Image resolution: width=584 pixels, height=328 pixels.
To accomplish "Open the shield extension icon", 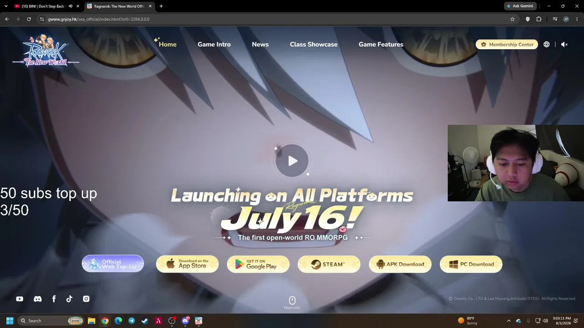I will coord(528,19).
